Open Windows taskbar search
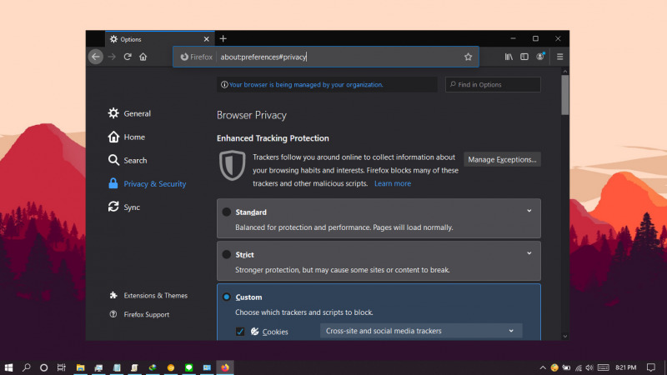The height and width of the screenshot is (375, 667). tap(27, 367)
